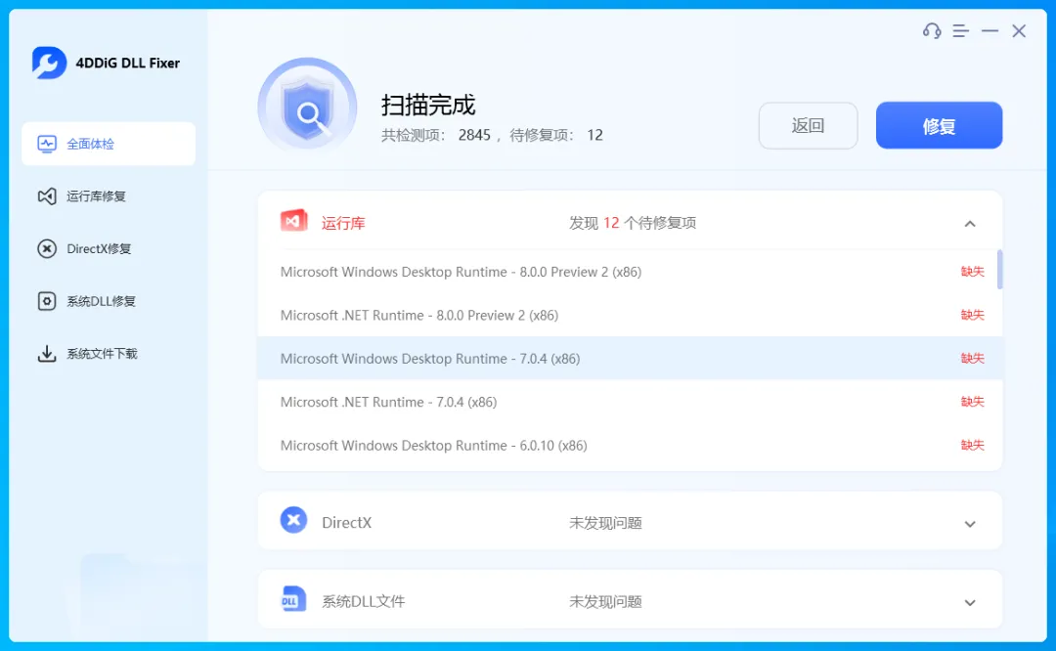Click the red 运行库 category icon

click(x=293, y=221)
